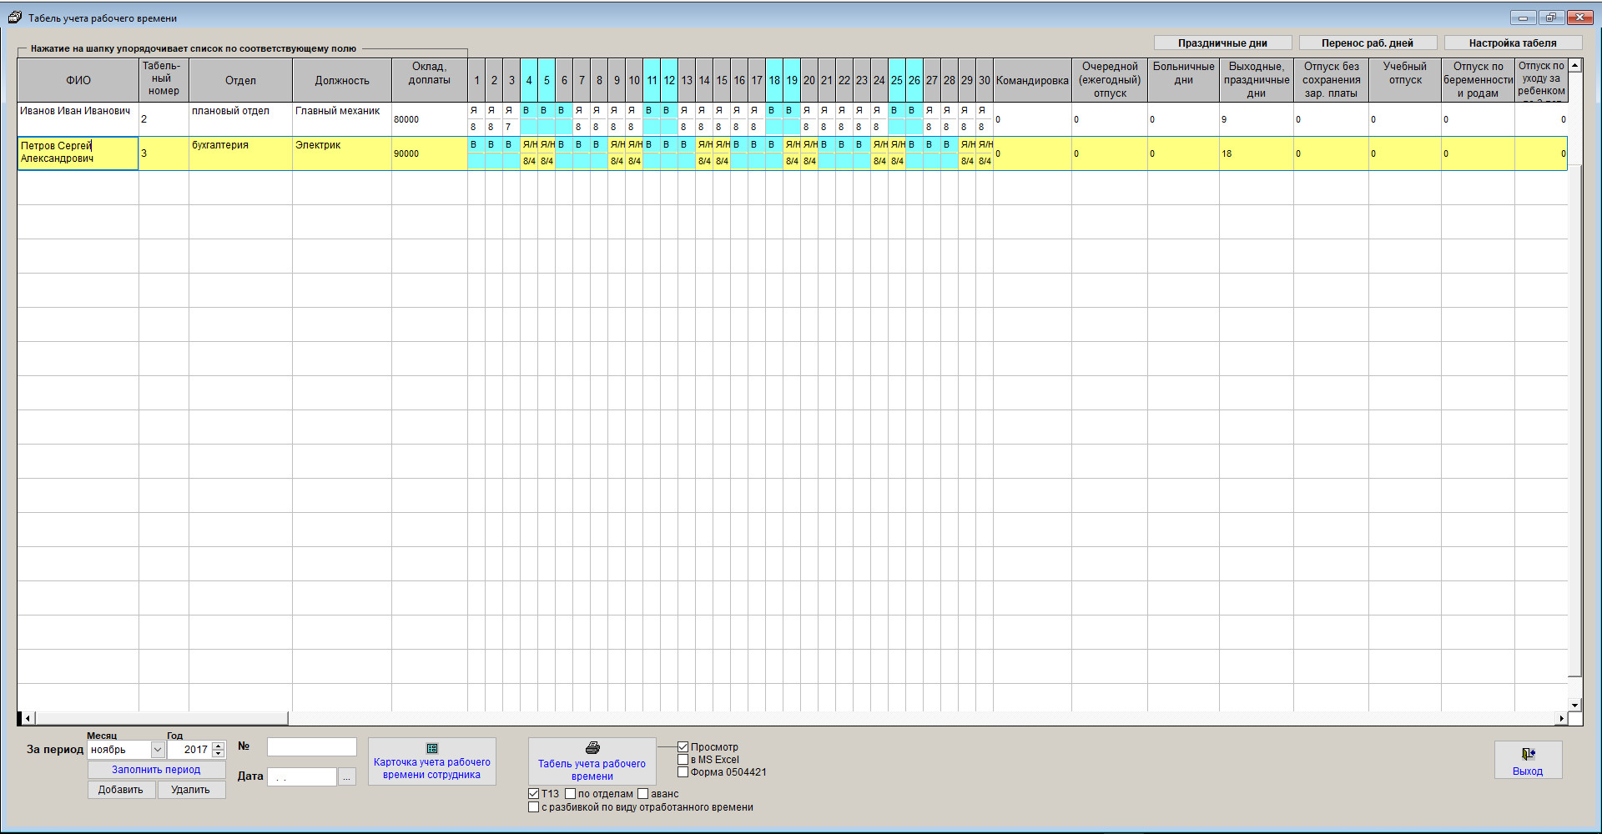Screen dimensions: 1602x834
Task: Increase the year with the up arrow
Action: point(219,746)
